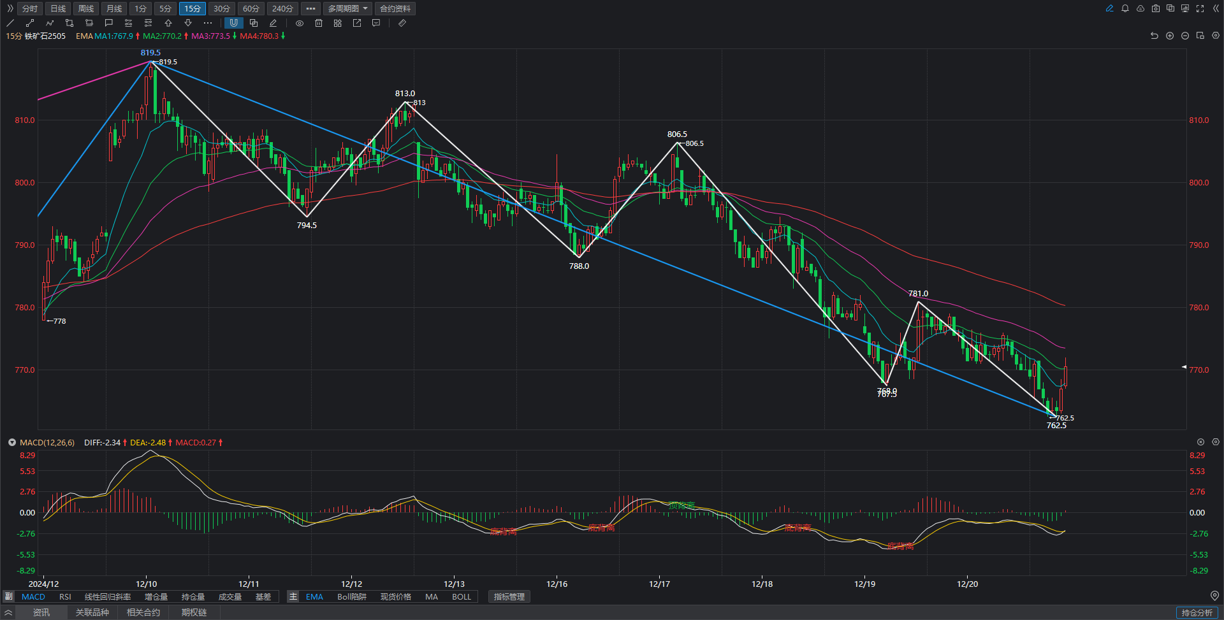Click the 持仓分析 button
1224x620 pixels.
click(x=1197, y=612)
